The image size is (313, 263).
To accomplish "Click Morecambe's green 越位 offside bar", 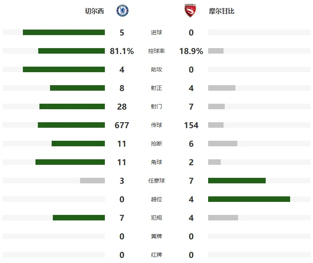I will point(249,199).
